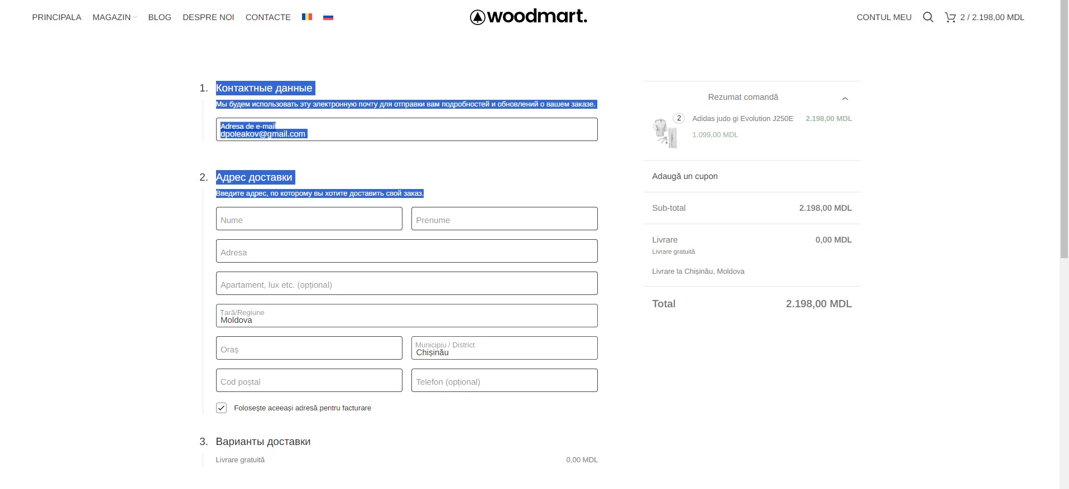
Task: Open search with the magnifier icon
Action: click(x=928, y=17)
